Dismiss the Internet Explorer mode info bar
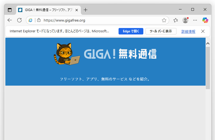This screenshot has width=215, height=140. 203,31
